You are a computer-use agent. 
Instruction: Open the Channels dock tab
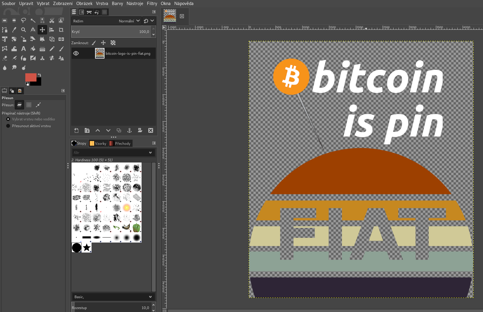coord(82,12)
